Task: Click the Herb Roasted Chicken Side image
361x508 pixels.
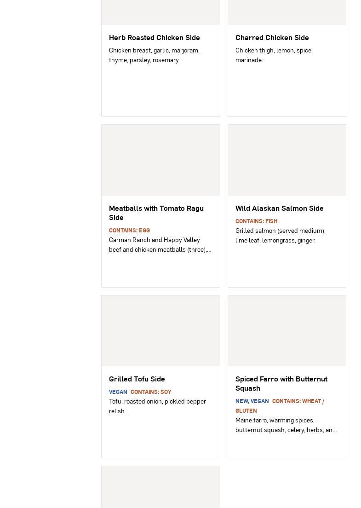Action: (x=160, y=12)
